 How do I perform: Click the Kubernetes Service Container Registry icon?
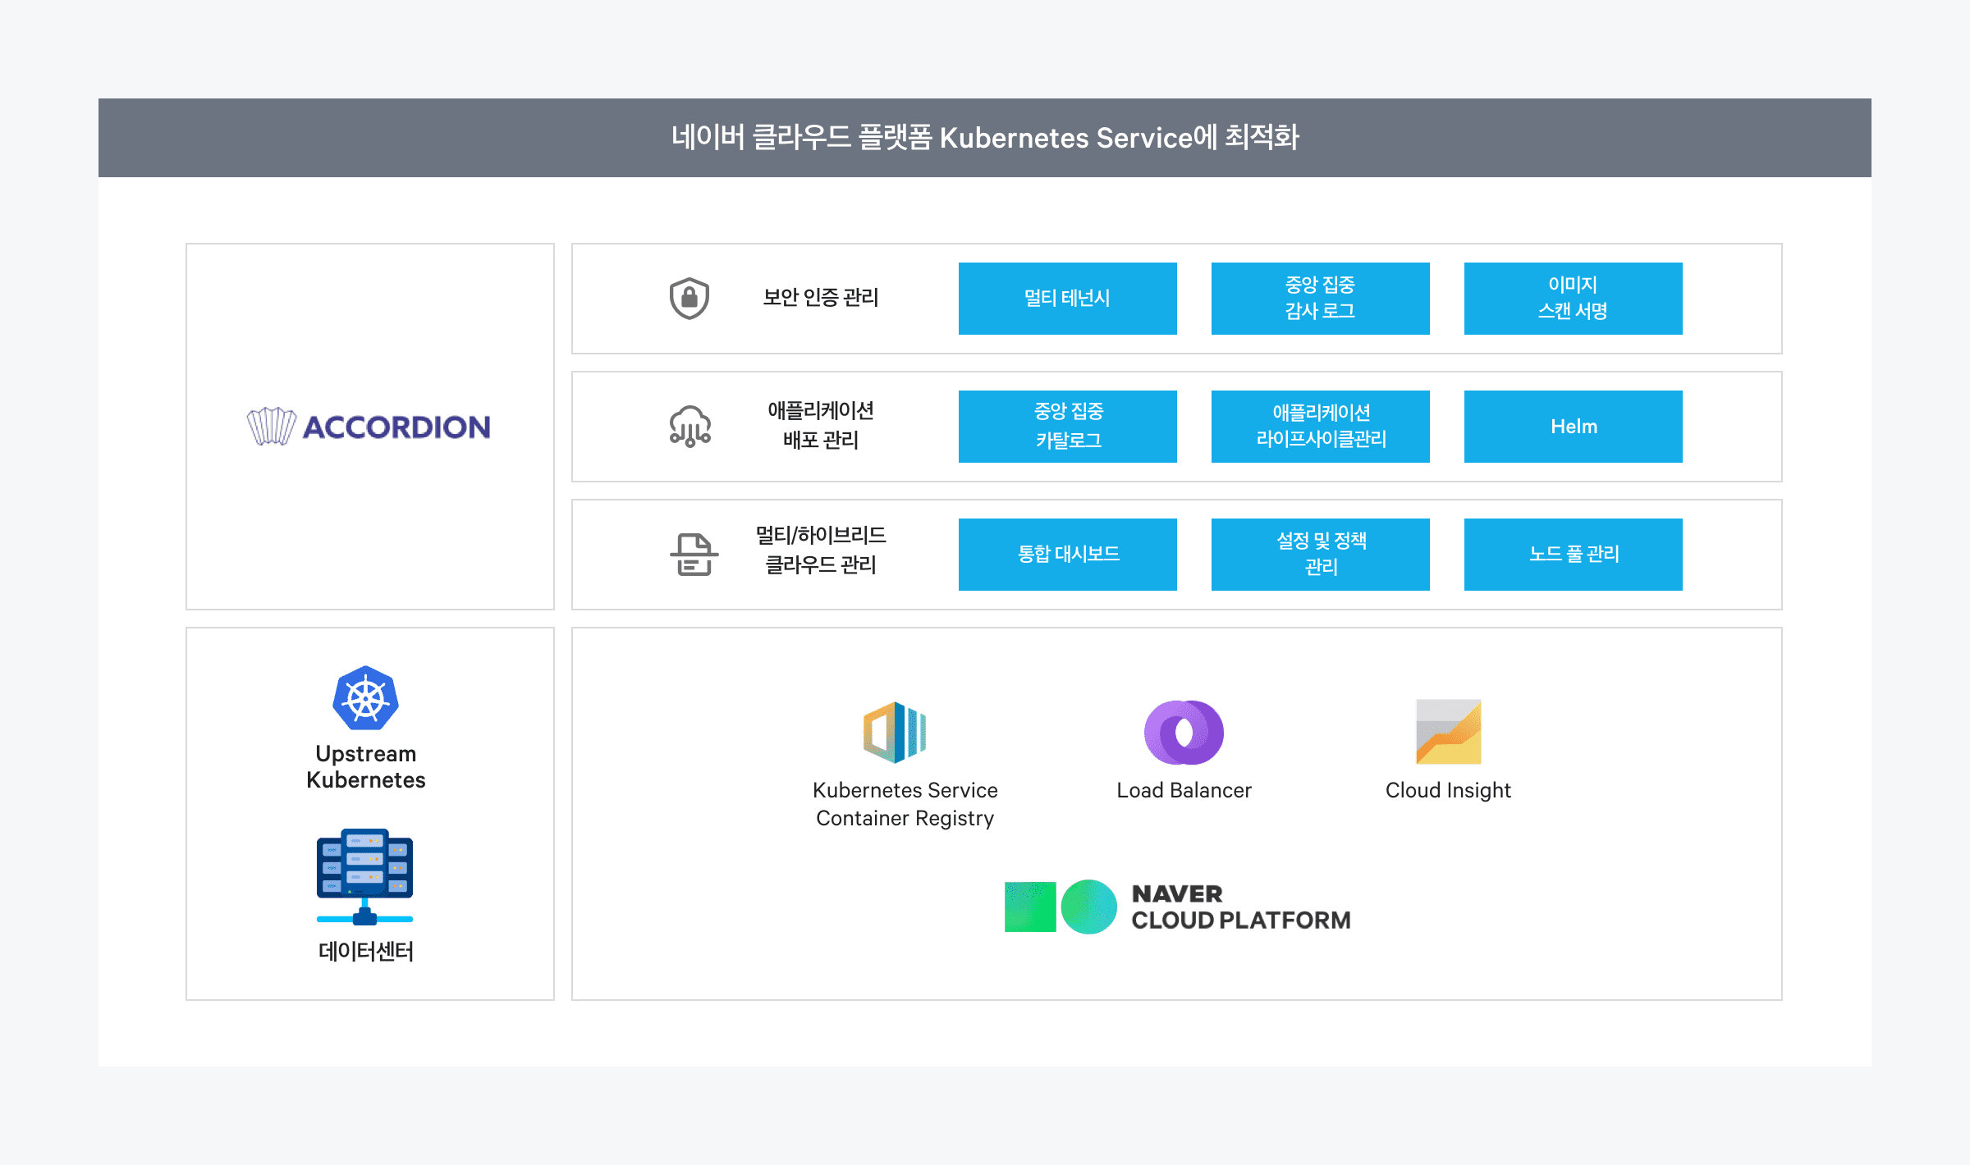pos(895,732)
